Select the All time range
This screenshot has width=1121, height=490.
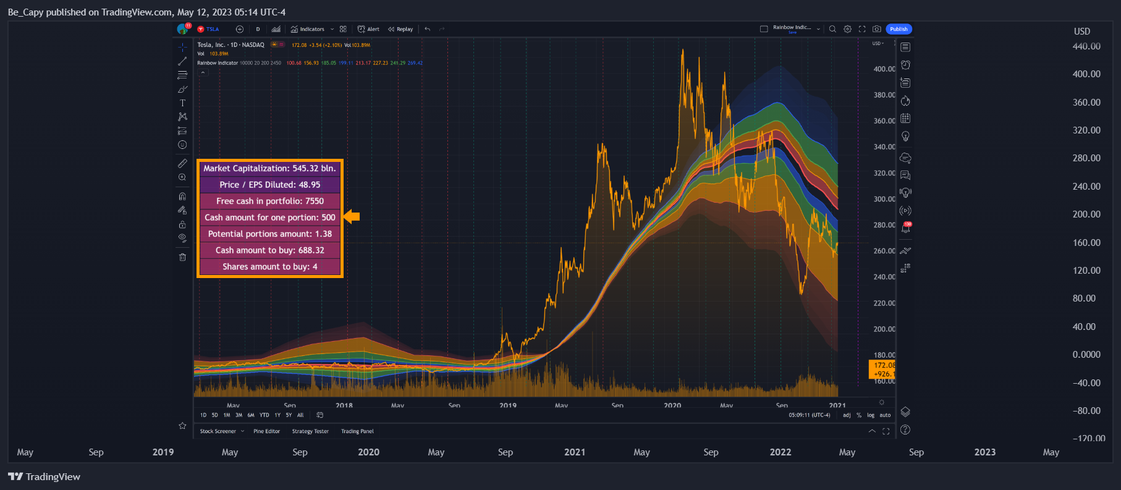click(x=300, y=415)
